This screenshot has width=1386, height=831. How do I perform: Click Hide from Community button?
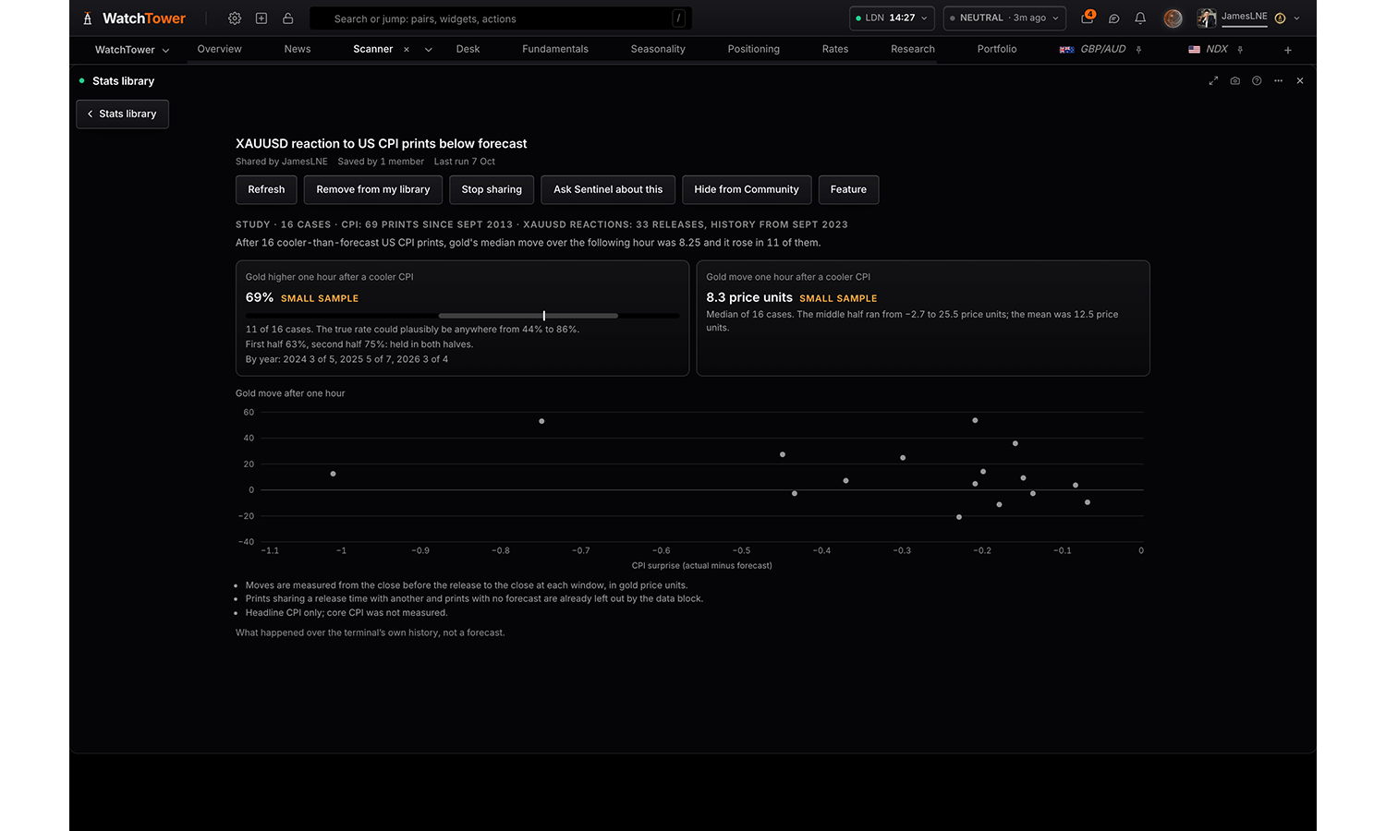tap(747, 189)
